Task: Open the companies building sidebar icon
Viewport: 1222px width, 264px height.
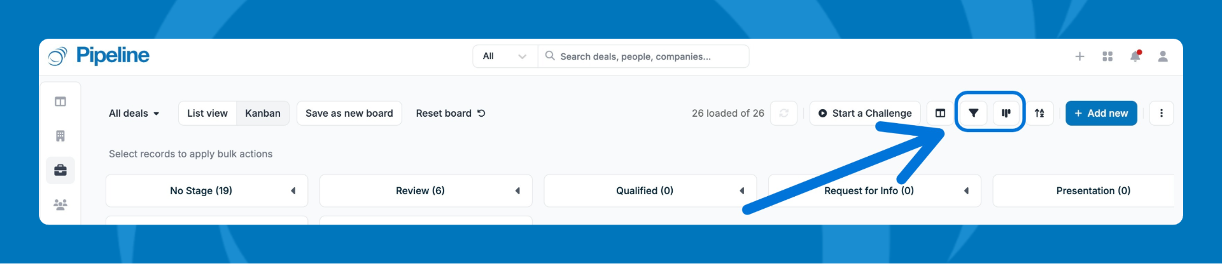Action: tap(60, 136)
